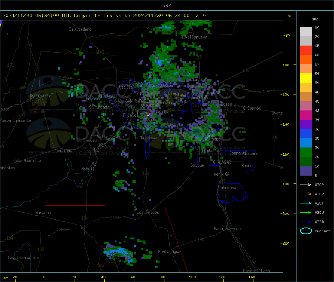Click the 'CompantEscand' map label
Viewport: 334px width, 282px height.
(244, 153)
